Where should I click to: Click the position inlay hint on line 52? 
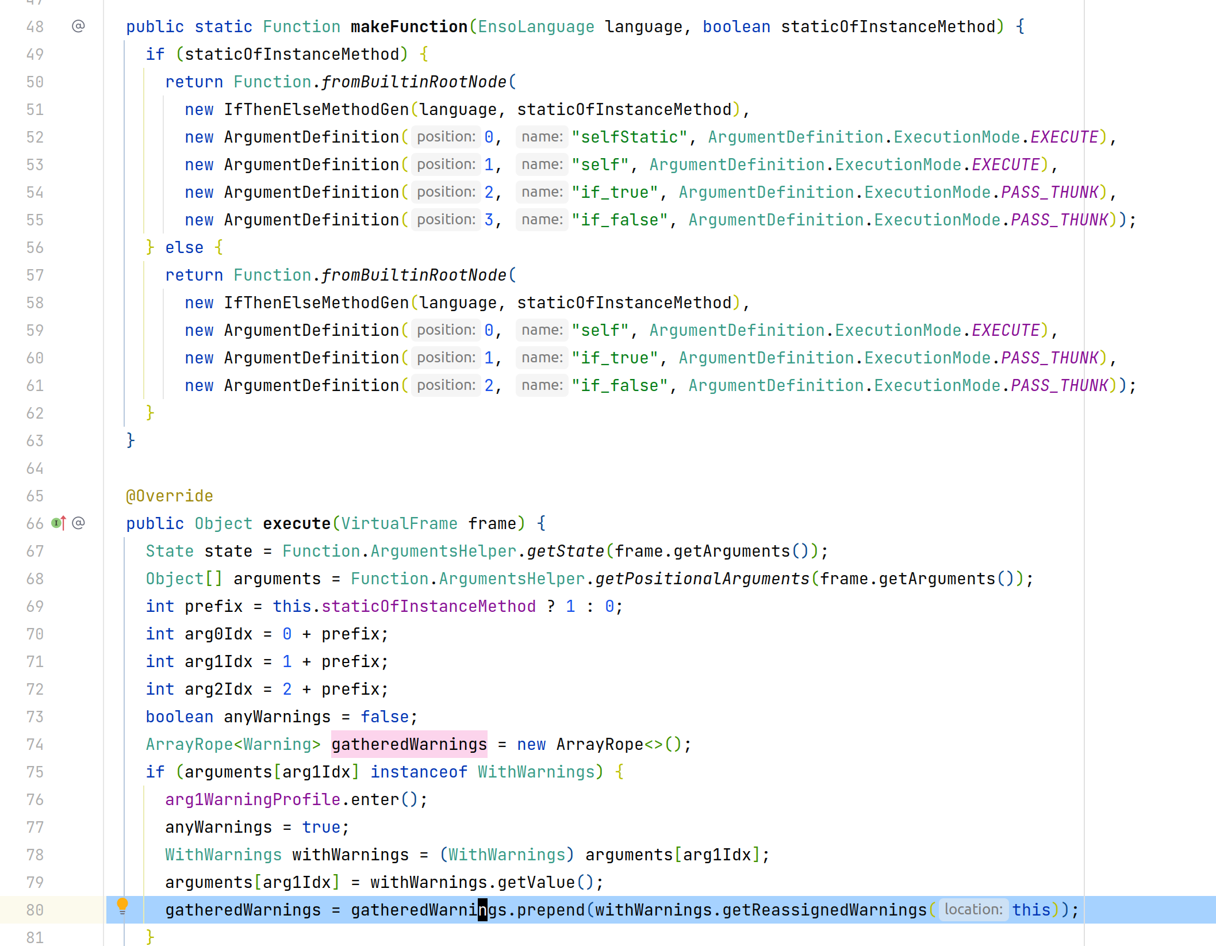click(446, 137)
